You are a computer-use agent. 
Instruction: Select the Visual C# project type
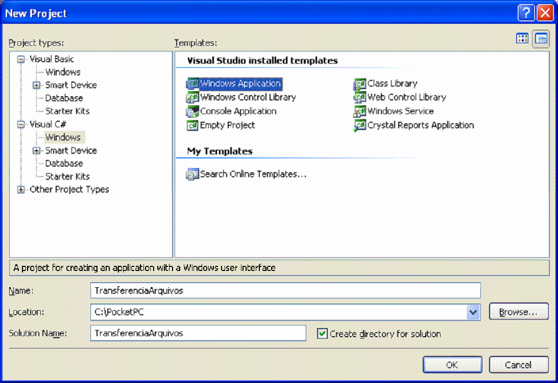point(48,125)
